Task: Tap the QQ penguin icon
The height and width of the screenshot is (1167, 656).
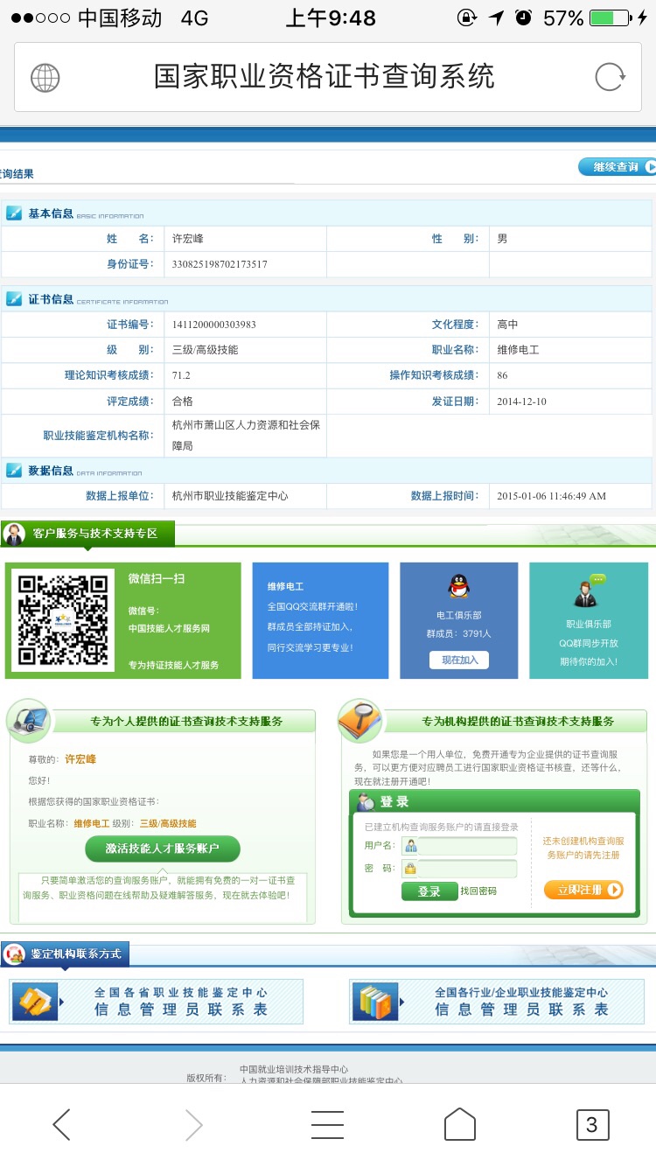Action: pos(458,586)
